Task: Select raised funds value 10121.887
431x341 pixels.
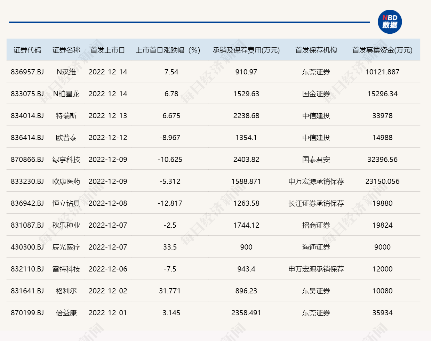Action: click(x=382, y=72)
